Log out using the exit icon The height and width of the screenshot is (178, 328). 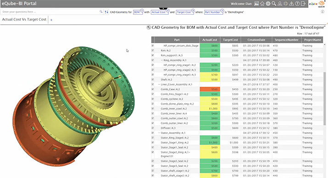[x=303, y=4]
